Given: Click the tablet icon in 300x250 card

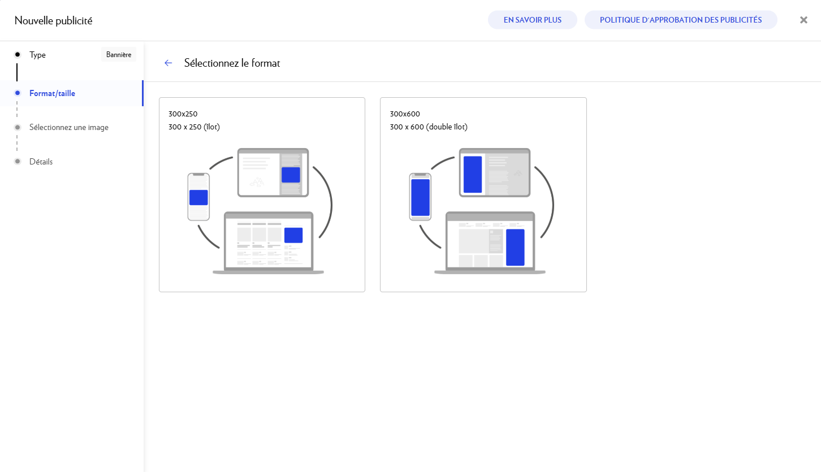Looking at the screenshot, I should [273, 172].
